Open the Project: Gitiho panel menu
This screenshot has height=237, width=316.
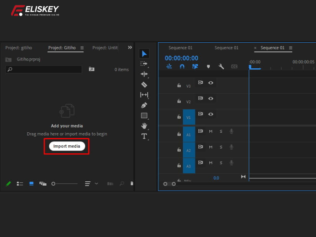[82, 48]
